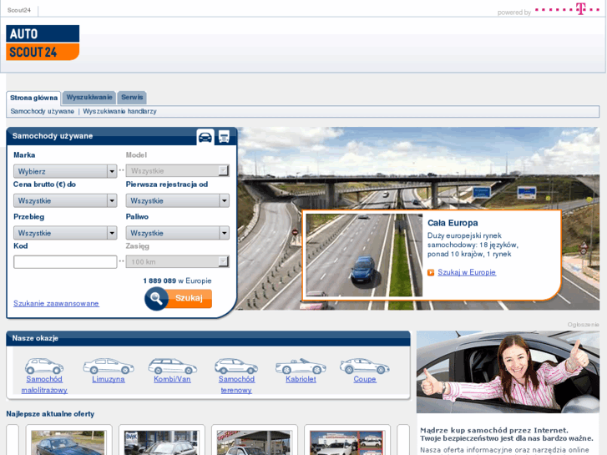The height and width of the screenshot is (455, 607).
Task: Click the Kombi/Van link
Action: 172,379
